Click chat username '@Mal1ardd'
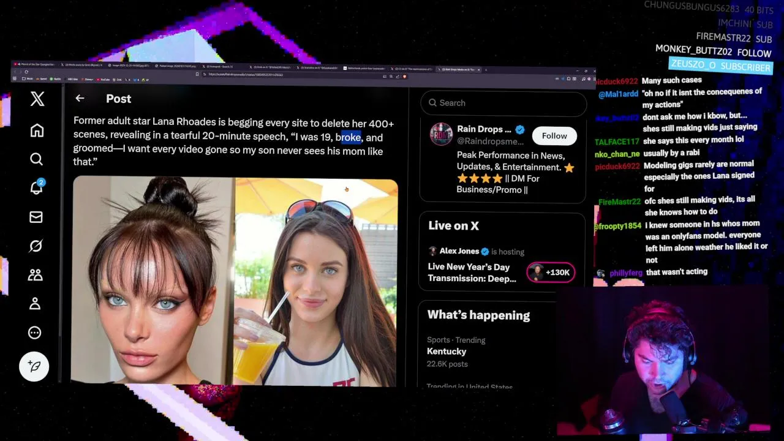The height and width of the screenshot is (441, 784). coord(618,94)
